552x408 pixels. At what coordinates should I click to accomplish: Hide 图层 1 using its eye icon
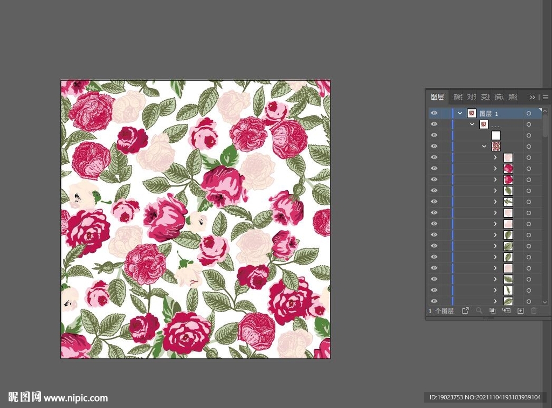434,113
